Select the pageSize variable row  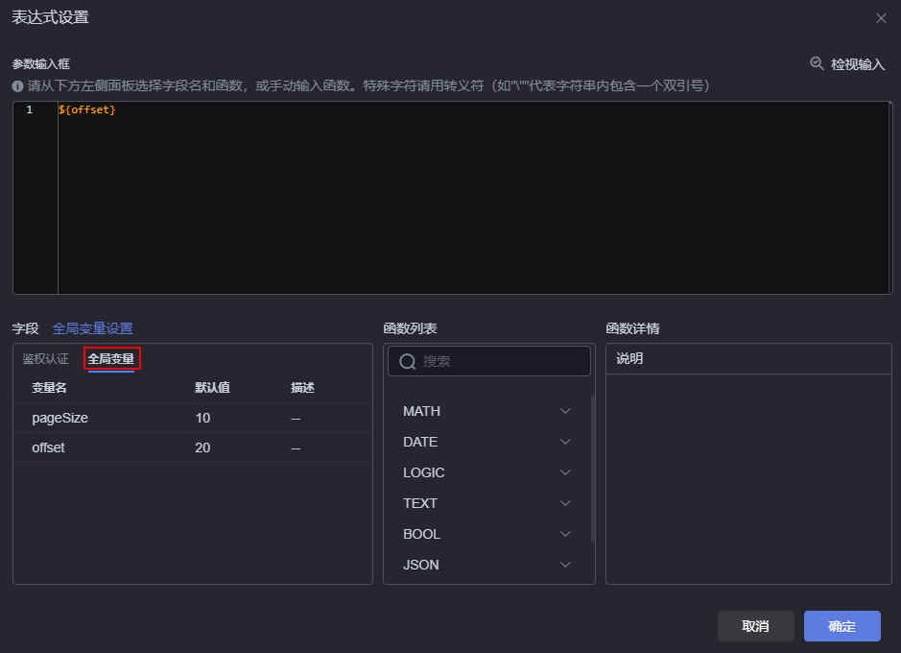pyautogui.click(x=193, y=418)
